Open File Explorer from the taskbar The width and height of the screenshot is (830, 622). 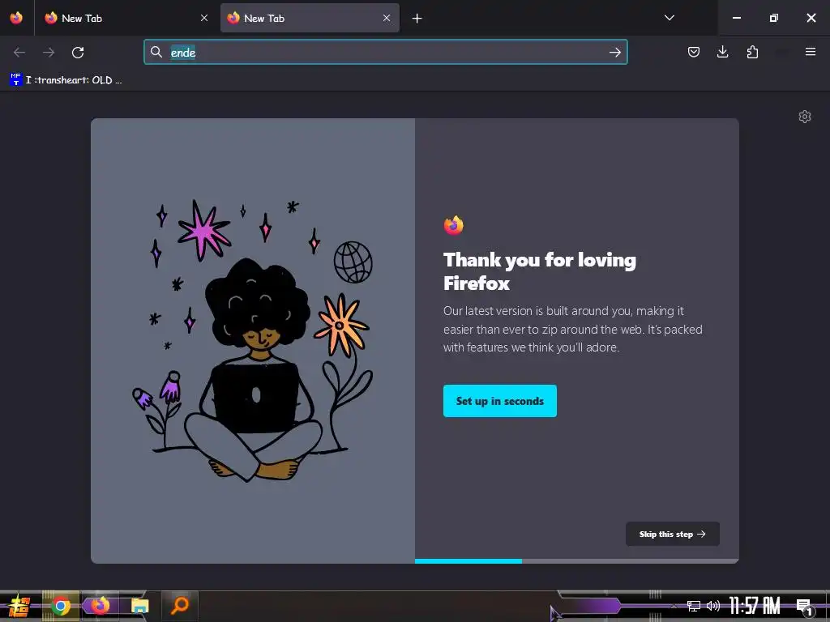pos(140,606)
